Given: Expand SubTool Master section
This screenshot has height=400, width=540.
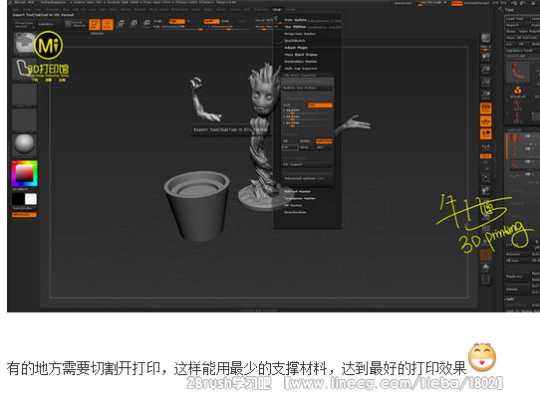Looking at the screenshot, I should pos(298,191).
